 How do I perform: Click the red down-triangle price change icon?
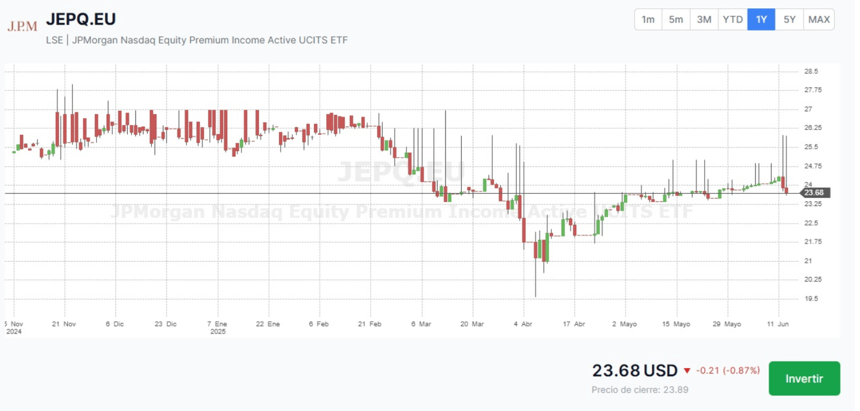tap(687, 371)
